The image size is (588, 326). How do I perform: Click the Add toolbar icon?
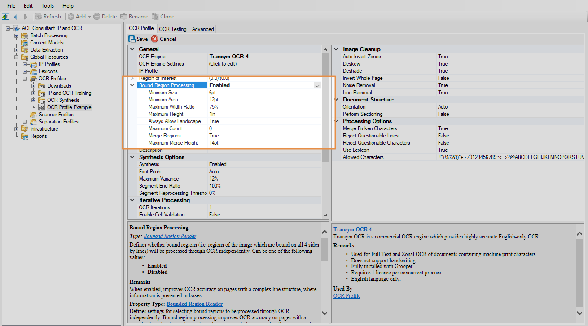coord(71,17)
